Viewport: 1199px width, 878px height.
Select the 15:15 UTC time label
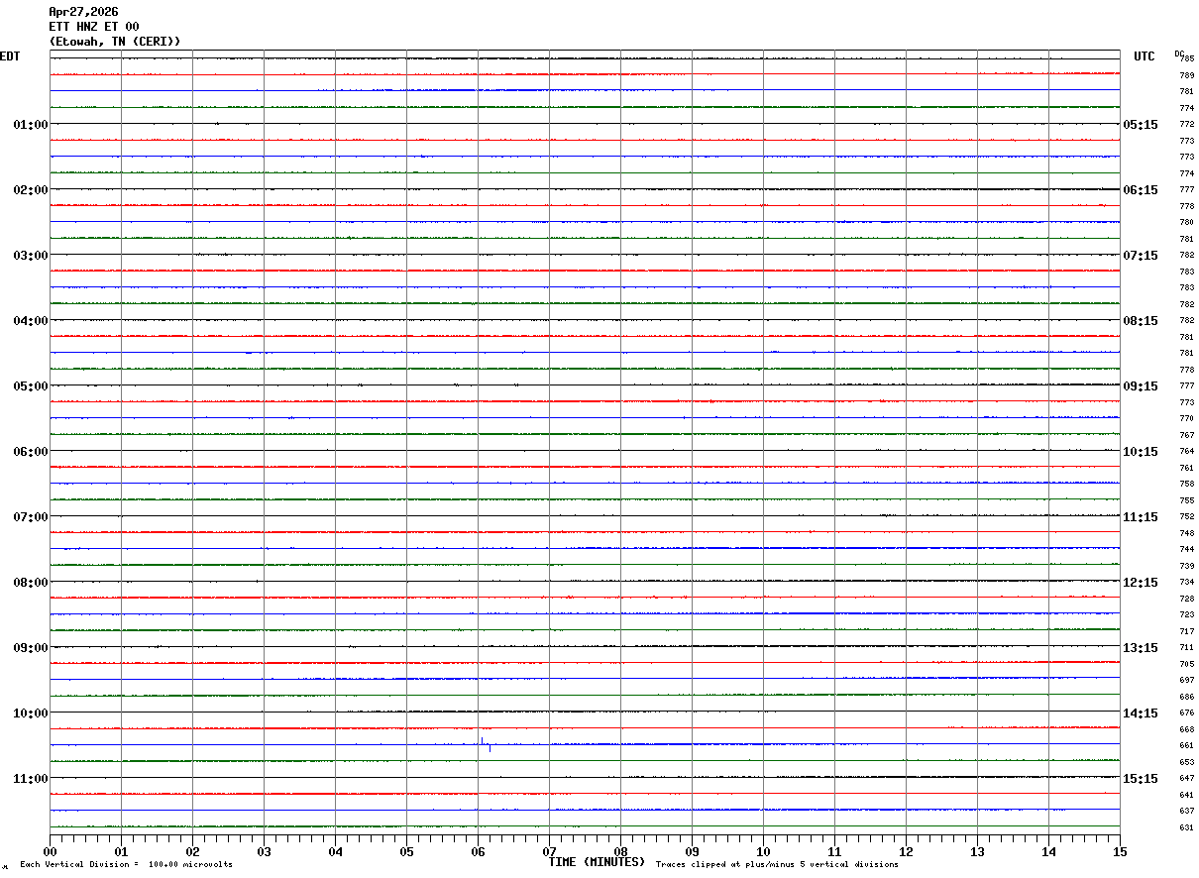[x=1140, y=779]
